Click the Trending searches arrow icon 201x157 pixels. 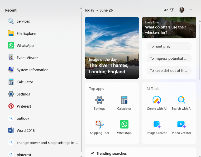tap(92, 153)
